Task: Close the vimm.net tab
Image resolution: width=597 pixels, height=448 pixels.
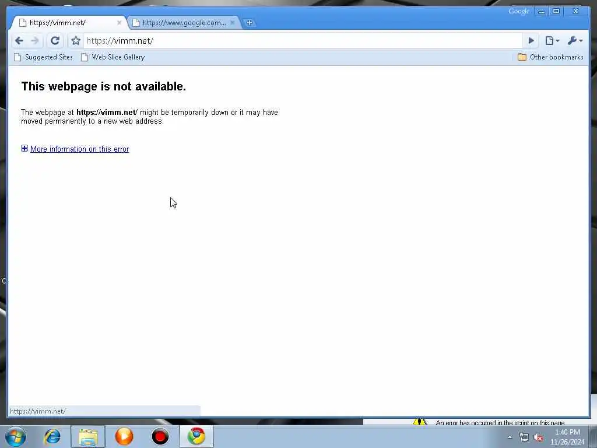Action: click(x=119, y=23)
